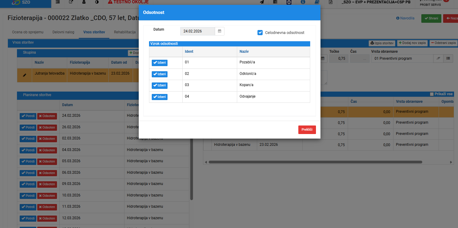Switch to the Rehabilitacija tab

pos(125,32)
